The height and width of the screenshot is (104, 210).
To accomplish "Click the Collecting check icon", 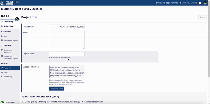I will [2, 22].
